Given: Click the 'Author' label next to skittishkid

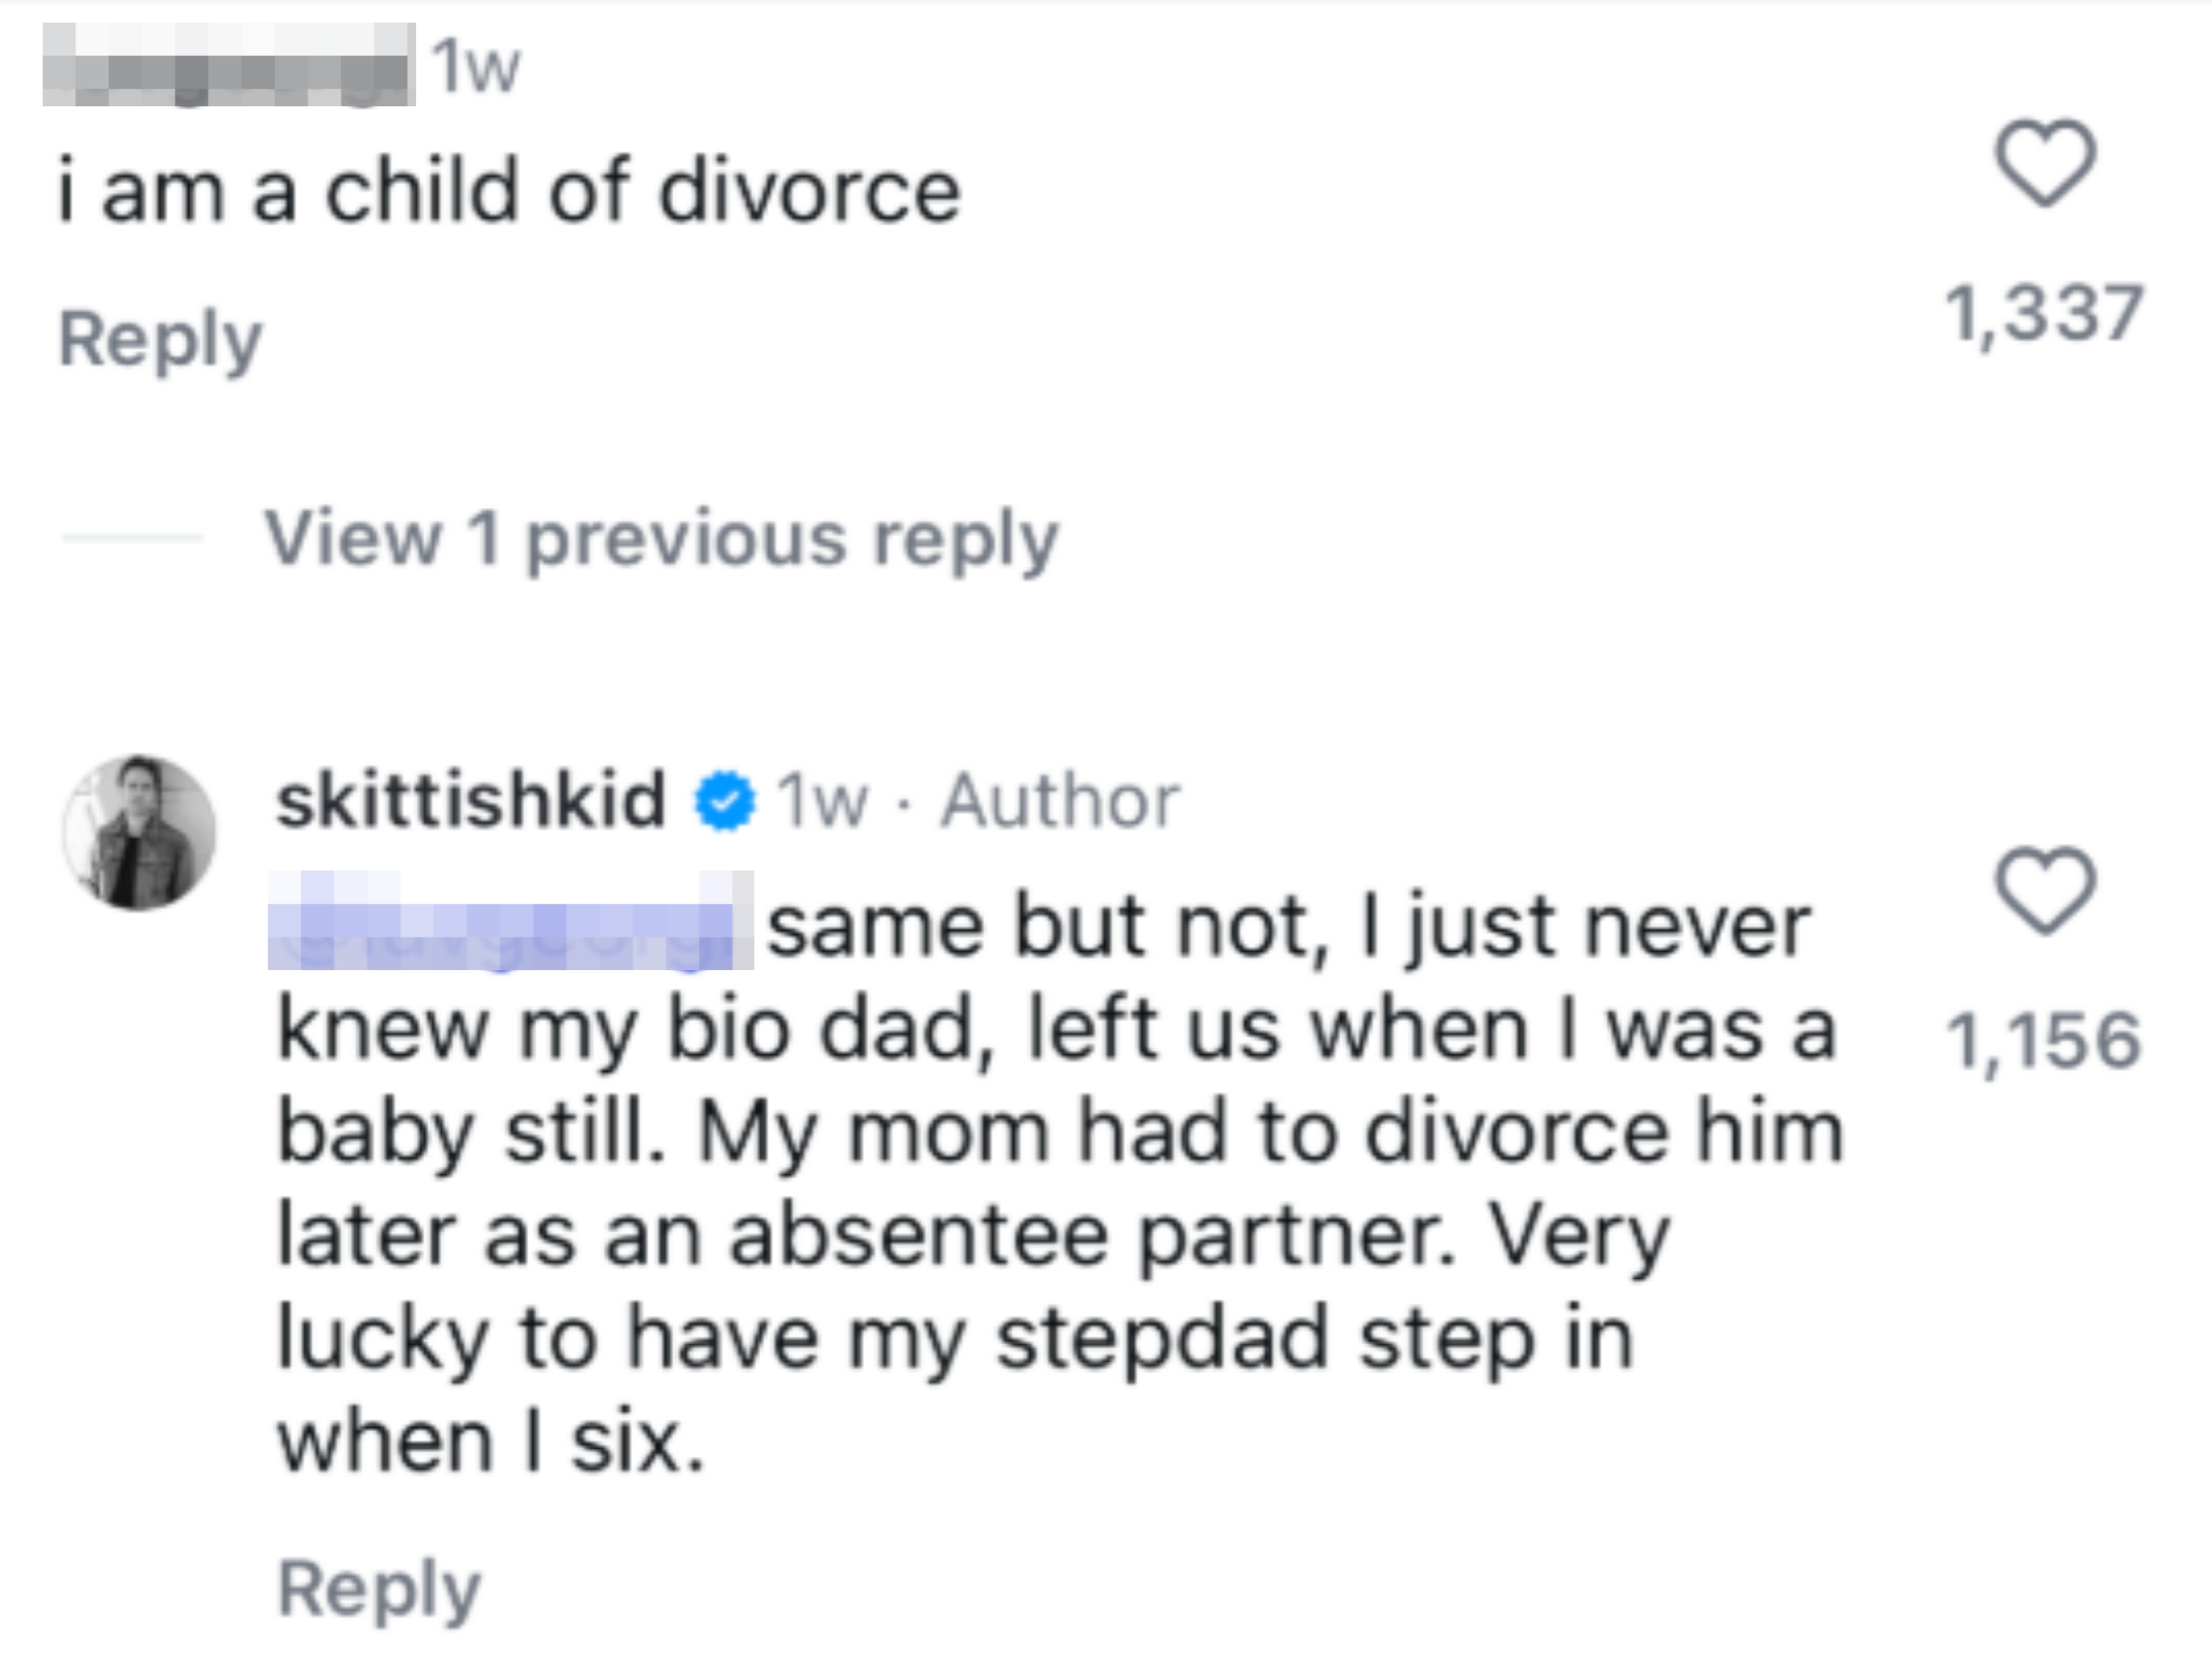Looking at the screenshot, I should (x=1060, y=802).
